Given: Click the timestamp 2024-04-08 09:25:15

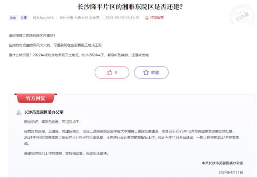Looking at the screenshot, I should pos(122,18).
